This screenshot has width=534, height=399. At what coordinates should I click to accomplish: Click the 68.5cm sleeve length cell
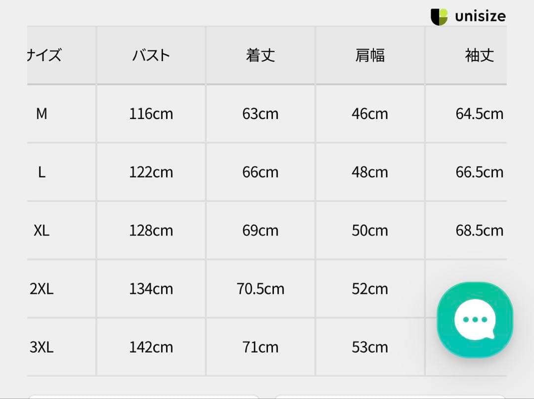click(x=479, y=231)
